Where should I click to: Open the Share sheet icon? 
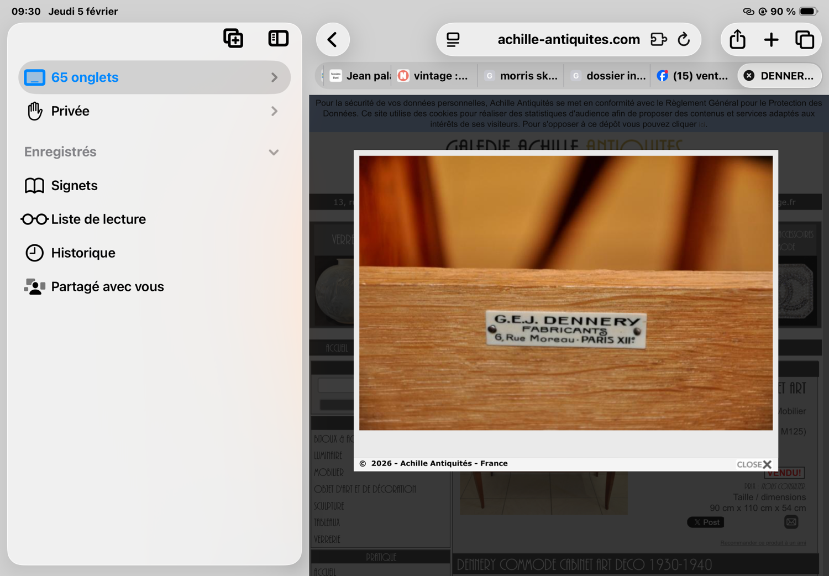[x=737, y=39]
